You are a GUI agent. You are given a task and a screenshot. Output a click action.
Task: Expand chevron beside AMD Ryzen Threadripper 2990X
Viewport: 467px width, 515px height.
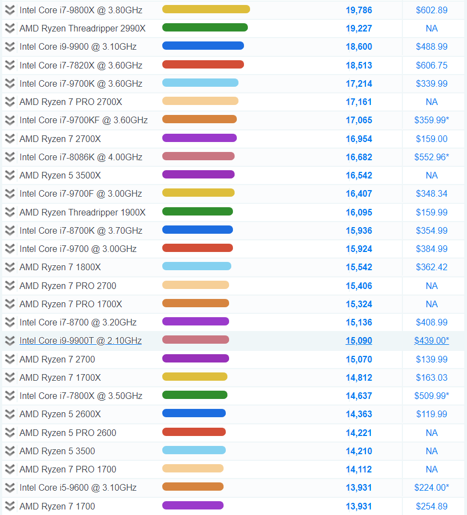click(x=10, y=29)
